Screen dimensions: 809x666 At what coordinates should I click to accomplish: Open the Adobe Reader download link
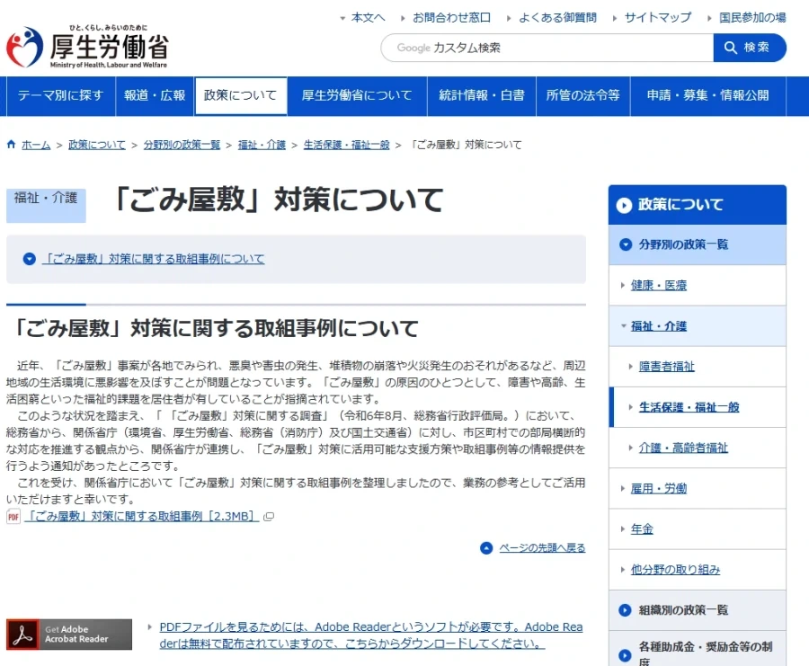point(371,635)
